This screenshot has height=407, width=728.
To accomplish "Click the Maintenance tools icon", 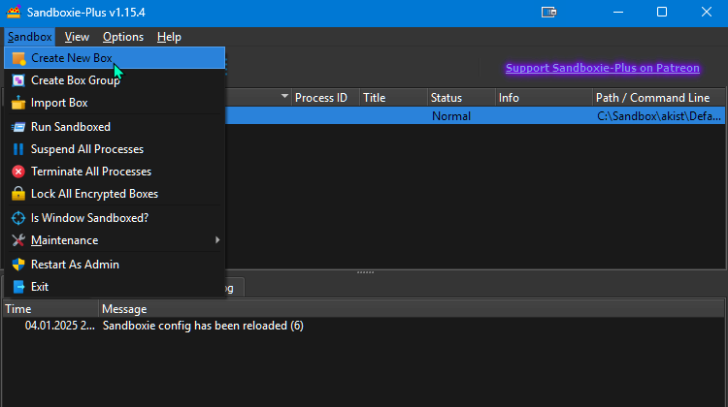I will tap(18, 240).
